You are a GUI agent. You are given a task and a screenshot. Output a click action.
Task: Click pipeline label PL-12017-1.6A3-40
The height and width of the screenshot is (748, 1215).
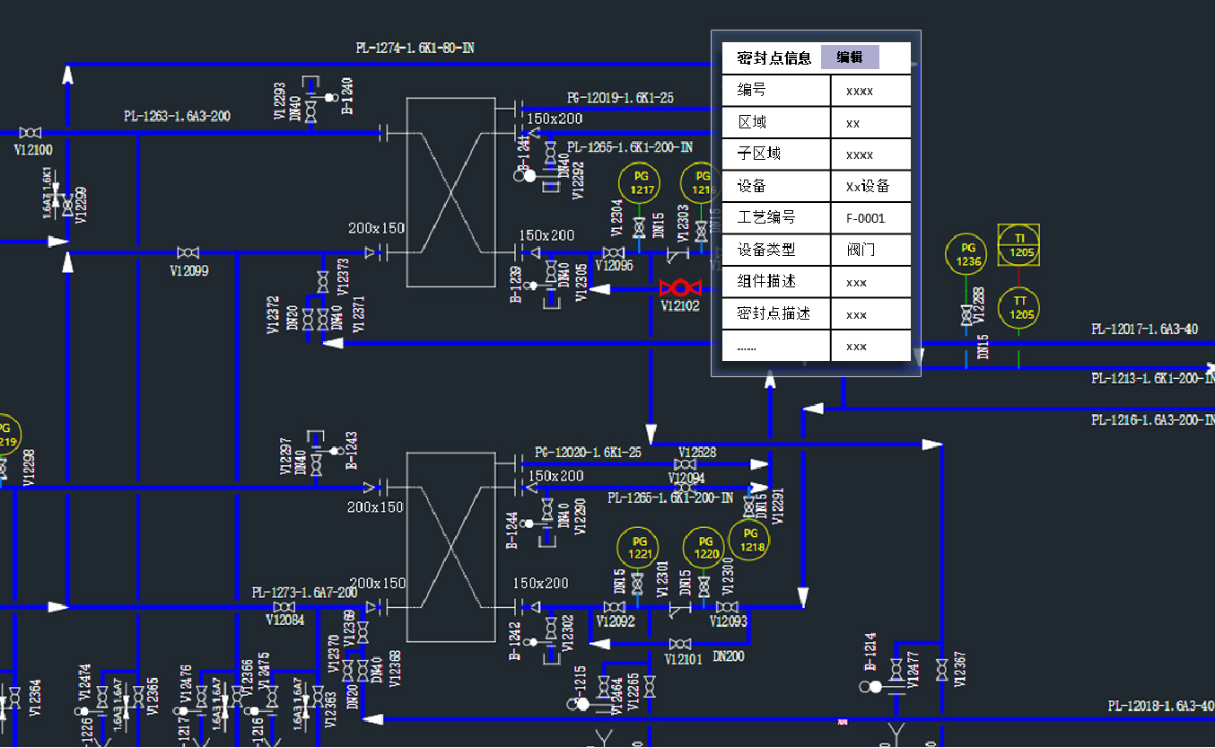[1144, 330]
